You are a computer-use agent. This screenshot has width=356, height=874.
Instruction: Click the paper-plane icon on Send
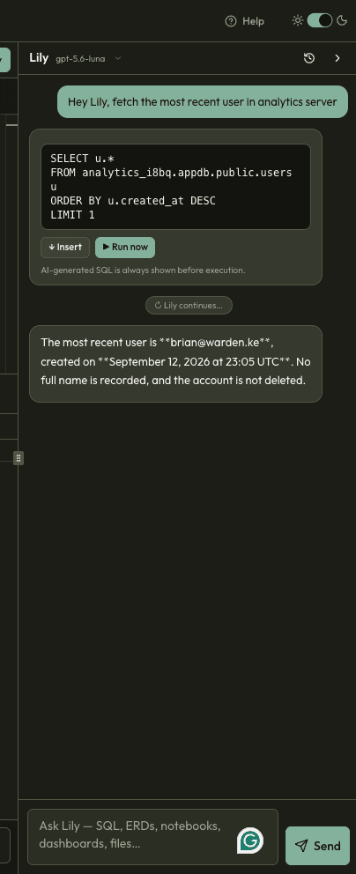(x=301, y=846)
